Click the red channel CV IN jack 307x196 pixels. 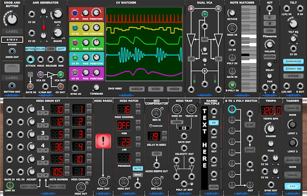point(75,13)
